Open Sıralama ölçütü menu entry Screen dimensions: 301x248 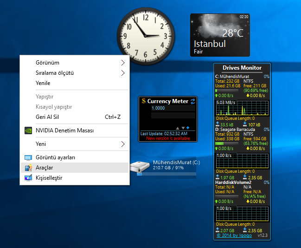75,73
